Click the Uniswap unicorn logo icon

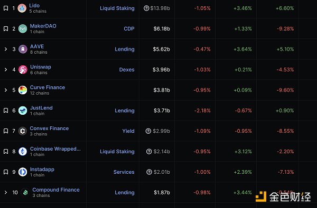pos(23,70)
